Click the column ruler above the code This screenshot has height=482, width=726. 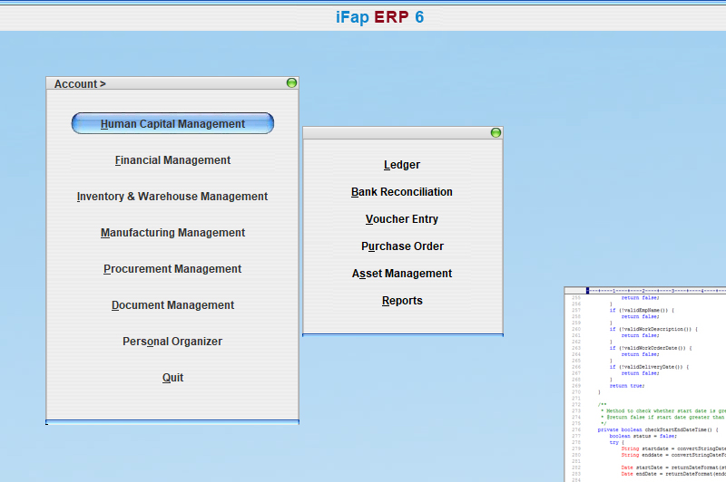click(x=653, y=291)
